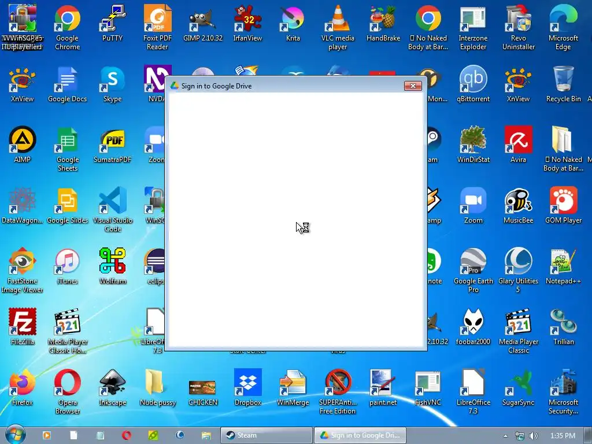Viewport: 592px width, 444px height.
Task: Launch WinMerge from the desktop
Action: click(293, 387)
